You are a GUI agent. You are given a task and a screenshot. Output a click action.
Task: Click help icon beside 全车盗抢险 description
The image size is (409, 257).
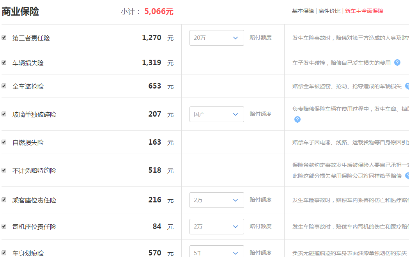tap(407, 86)
